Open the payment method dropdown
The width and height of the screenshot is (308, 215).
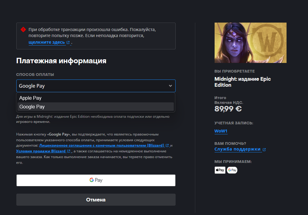click(x=96, y=86)
